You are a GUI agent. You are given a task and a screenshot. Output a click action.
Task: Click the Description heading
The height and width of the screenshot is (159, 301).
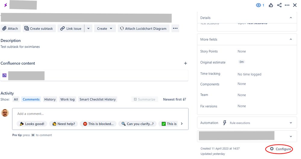click(11, 40)
